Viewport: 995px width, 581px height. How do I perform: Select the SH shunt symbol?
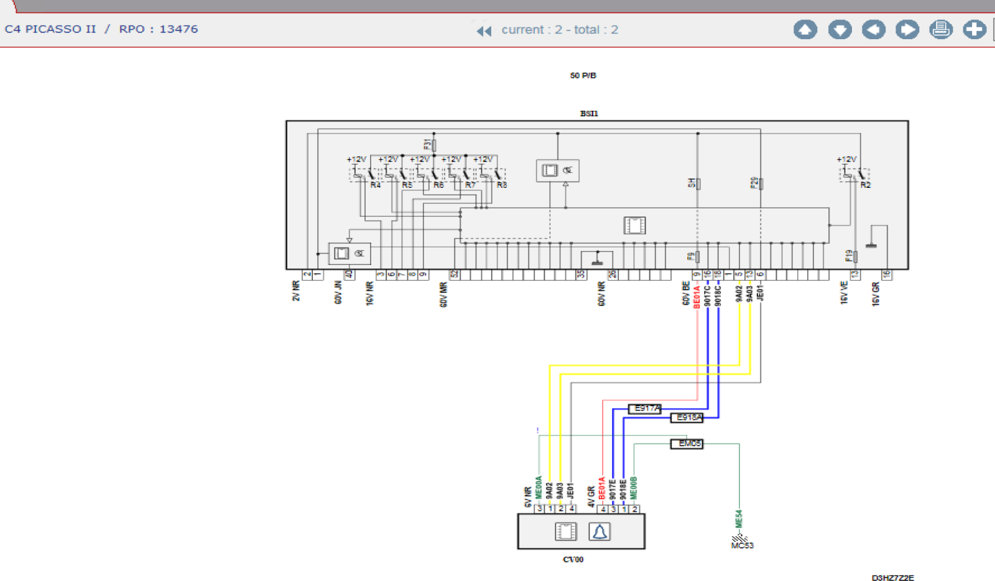698,184
